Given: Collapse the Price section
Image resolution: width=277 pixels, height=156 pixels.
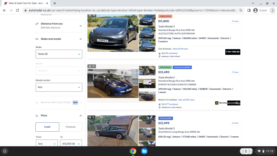Looking at the screenshot, I should tap(59, 116).
